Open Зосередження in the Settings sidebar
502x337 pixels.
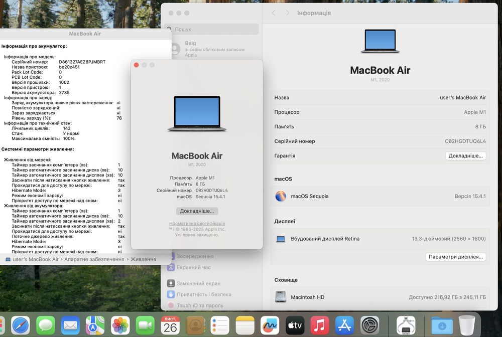(195, 256)
